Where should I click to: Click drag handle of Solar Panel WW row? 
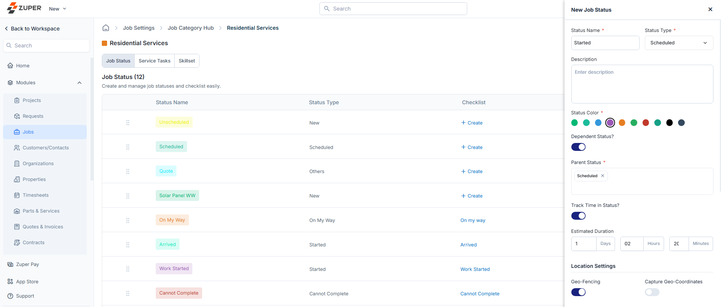pos(128,196)
